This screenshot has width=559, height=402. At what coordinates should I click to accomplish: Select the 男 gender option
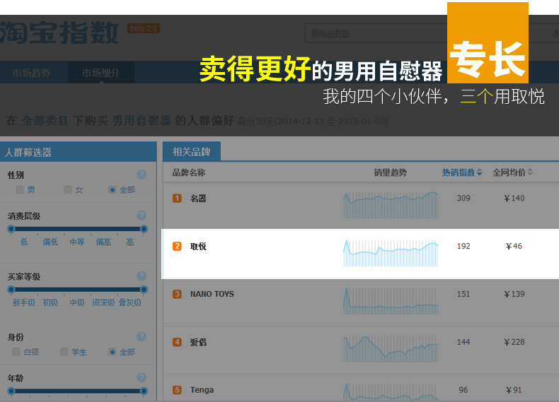[25, 190]
